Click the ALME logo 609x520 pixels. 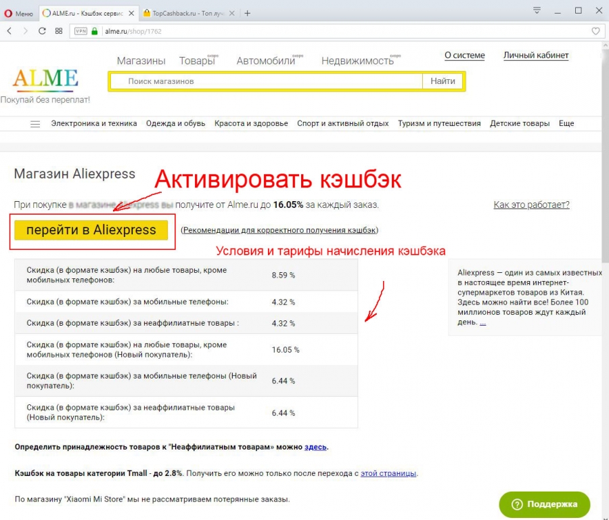coord(45,79)
